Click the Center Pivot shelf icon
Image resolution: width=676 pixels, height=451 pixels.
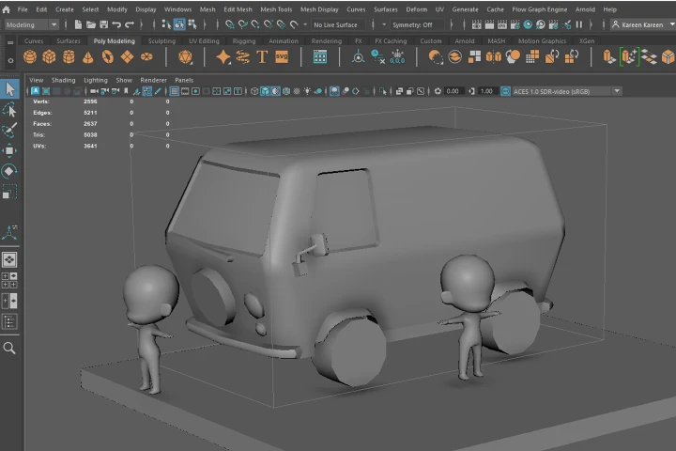(x=359, y=57)
